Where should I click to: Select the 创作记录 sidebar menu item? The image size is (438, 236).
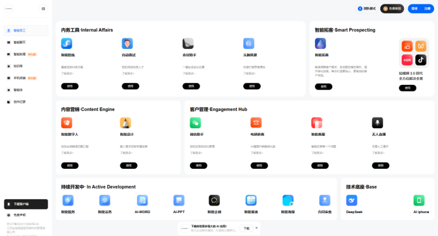26,102
